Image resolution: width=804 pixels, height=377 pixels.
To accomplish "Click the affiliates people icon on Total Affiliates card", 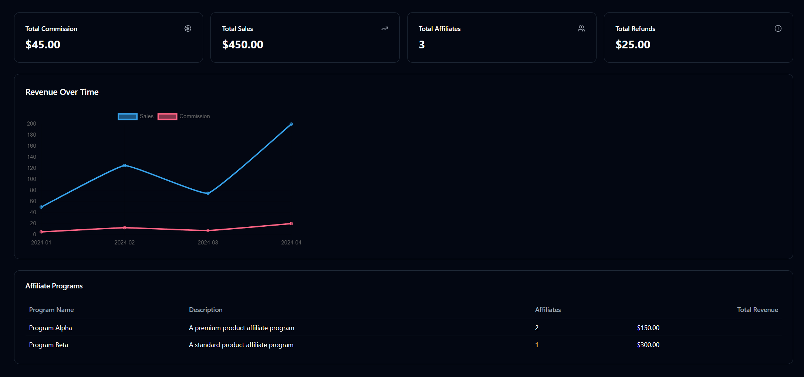I will pos(581,28).
